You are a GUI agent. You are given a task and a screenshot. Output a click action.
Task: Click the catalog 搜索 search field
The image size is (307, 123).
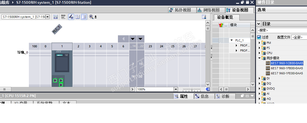282,30
